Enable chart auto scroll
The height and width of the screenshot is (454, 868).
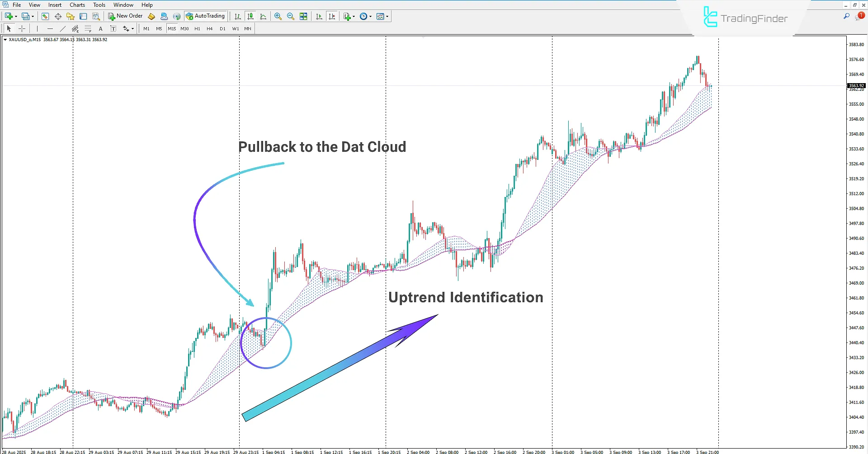click(x=319, y=16)
